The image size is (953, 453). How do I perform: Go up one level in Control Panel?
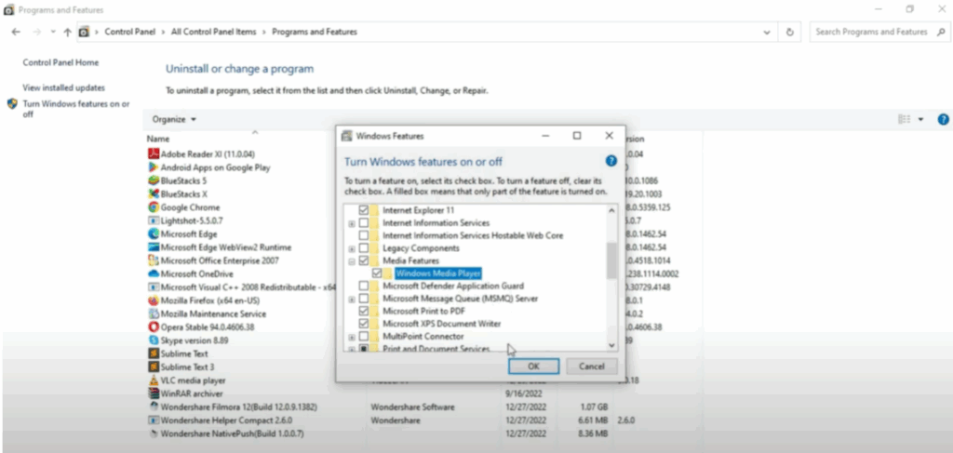pos(67,32)
